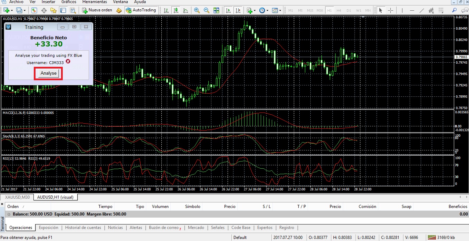Open the new chart dropdown arrow
This screenshot has width=469, height=241.
point(11,10)
